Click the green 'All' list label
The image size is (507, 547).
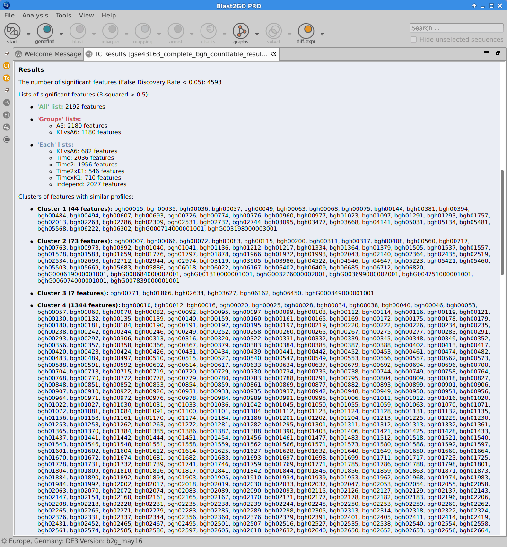[50, 107]
